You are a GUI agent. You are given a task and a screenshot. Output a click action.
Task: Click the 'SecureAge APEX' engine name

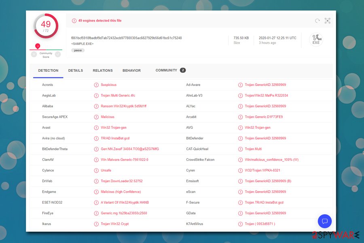[55, 117]
